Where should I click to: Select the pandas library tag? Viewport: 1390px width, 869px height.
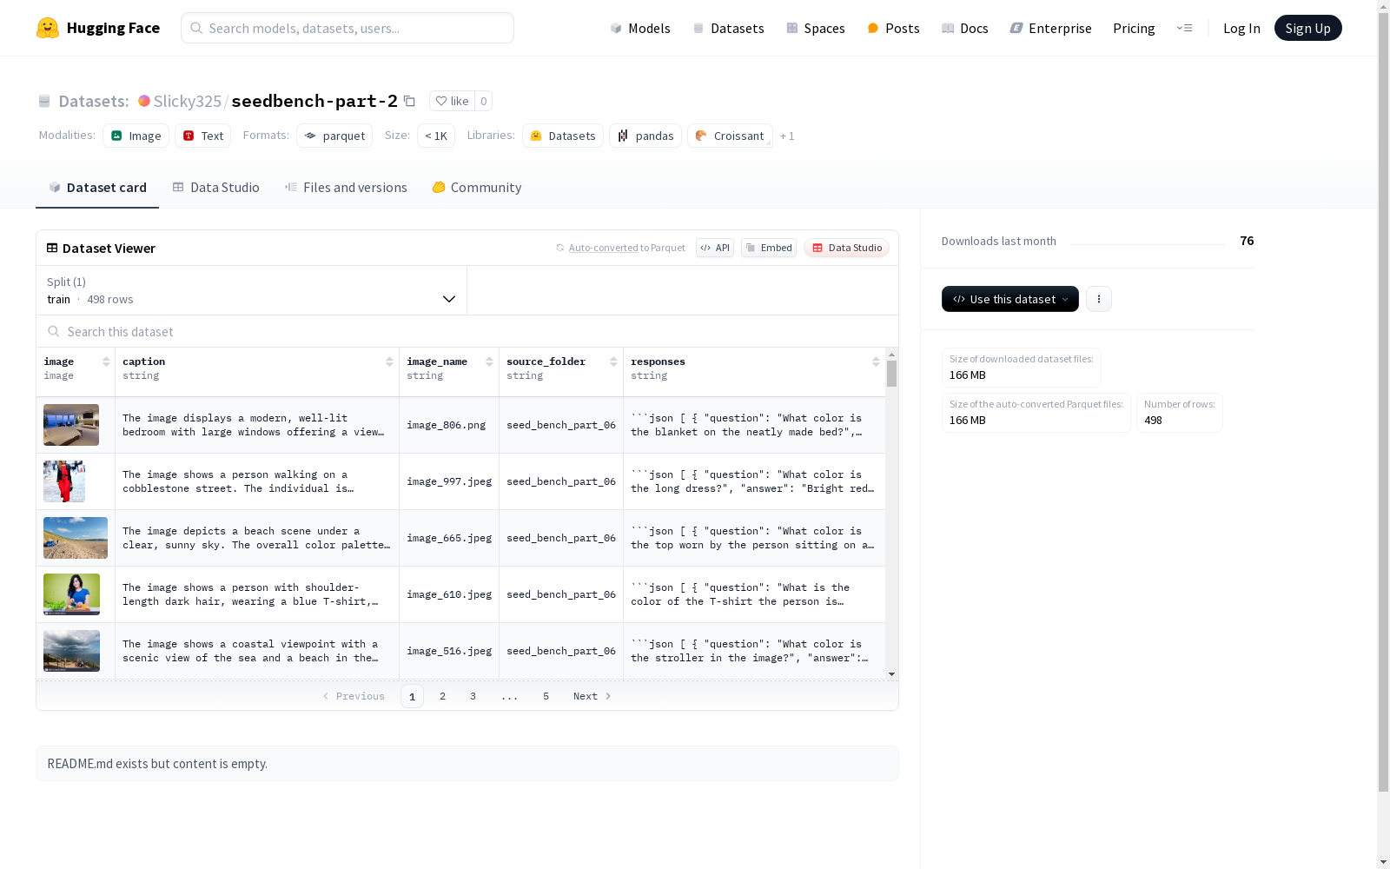click(645, 136)
